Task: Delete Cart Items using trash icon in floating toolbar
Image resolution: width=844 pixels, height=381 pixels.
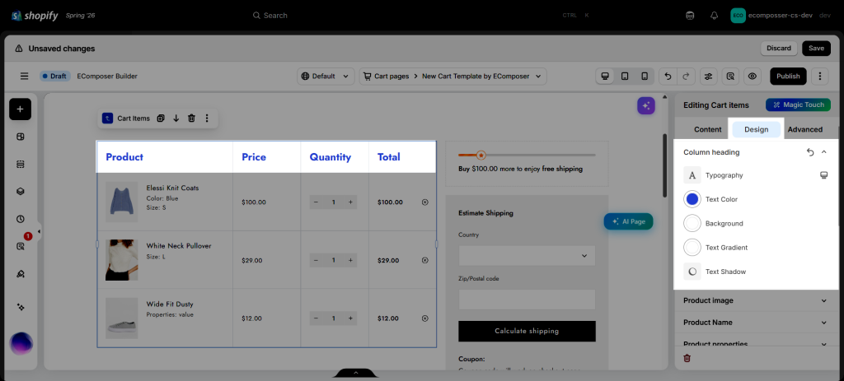Action: (191, 118)
